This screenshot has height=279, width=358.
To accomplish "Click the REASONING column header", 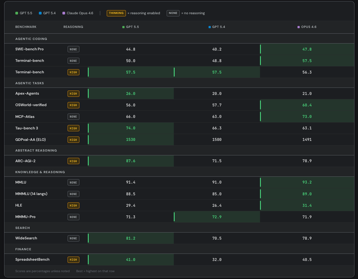I will click(x=73, y=27).
